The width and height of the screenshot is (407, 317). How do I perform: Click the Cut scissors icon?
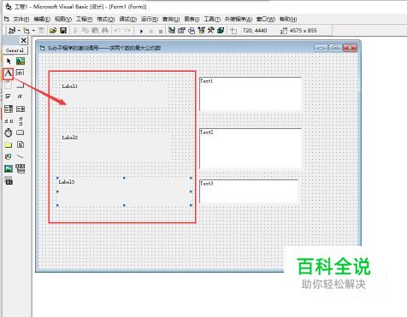coord(75,30)
